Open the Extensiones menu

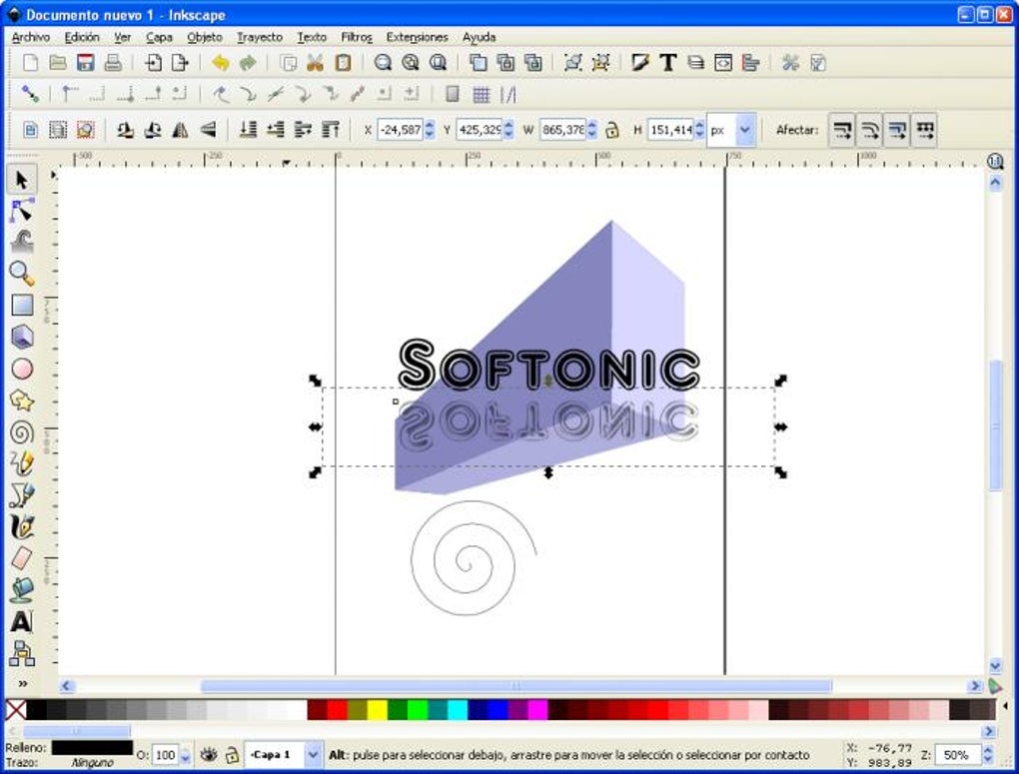(x=418, y=38)
